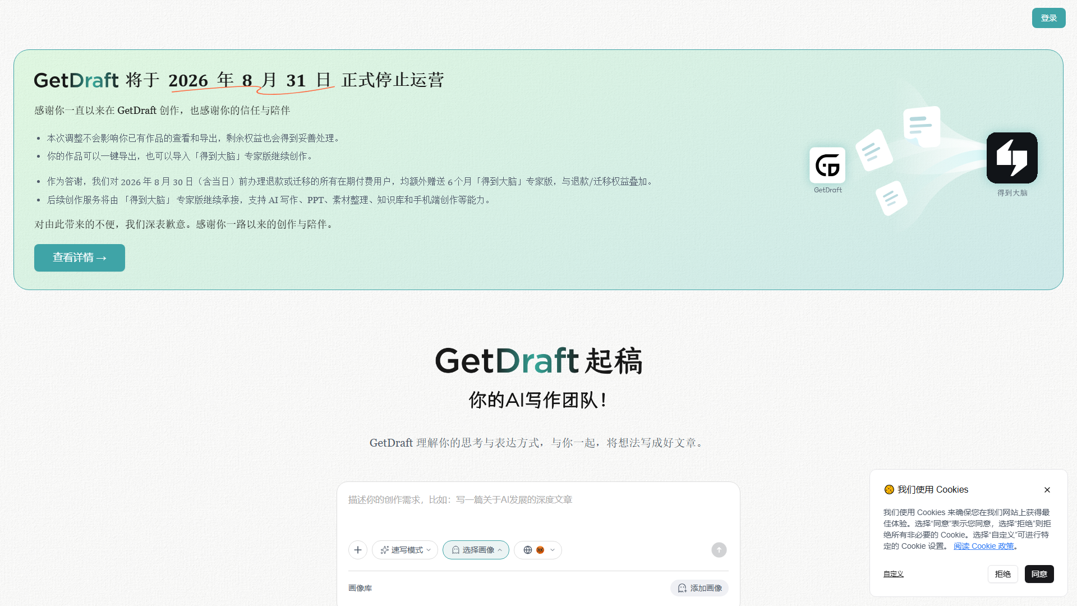Screen dimensions: 1077x606
Task: Click the send arrow button
Action: [719, 550]
